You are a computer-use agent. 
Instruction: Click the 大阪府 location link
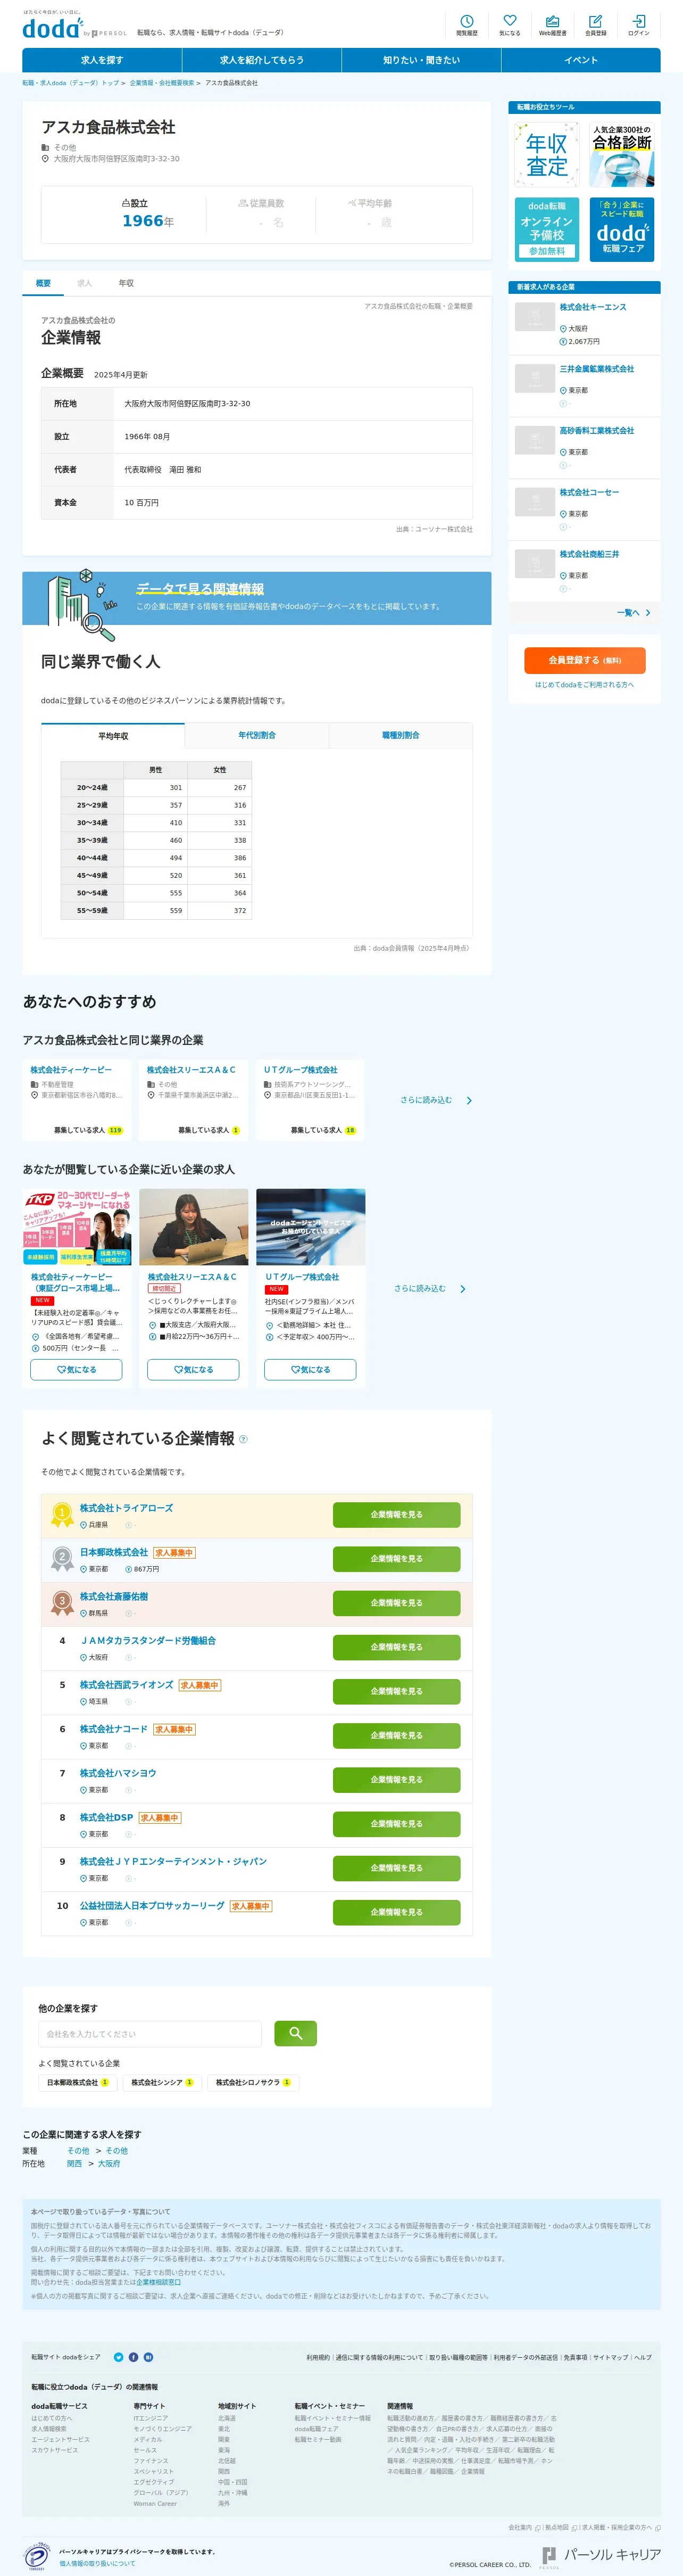[x=109, y=2164]
